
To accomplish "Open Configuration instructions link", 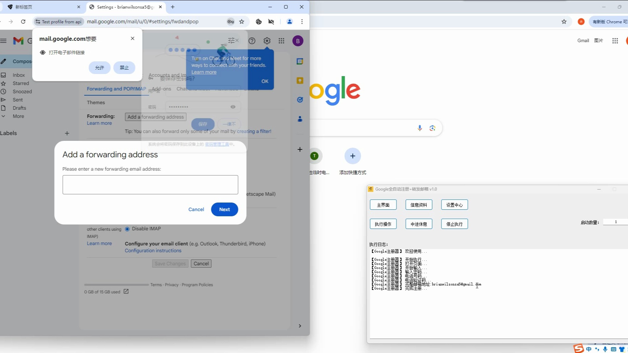I will (x=153, y=251).
